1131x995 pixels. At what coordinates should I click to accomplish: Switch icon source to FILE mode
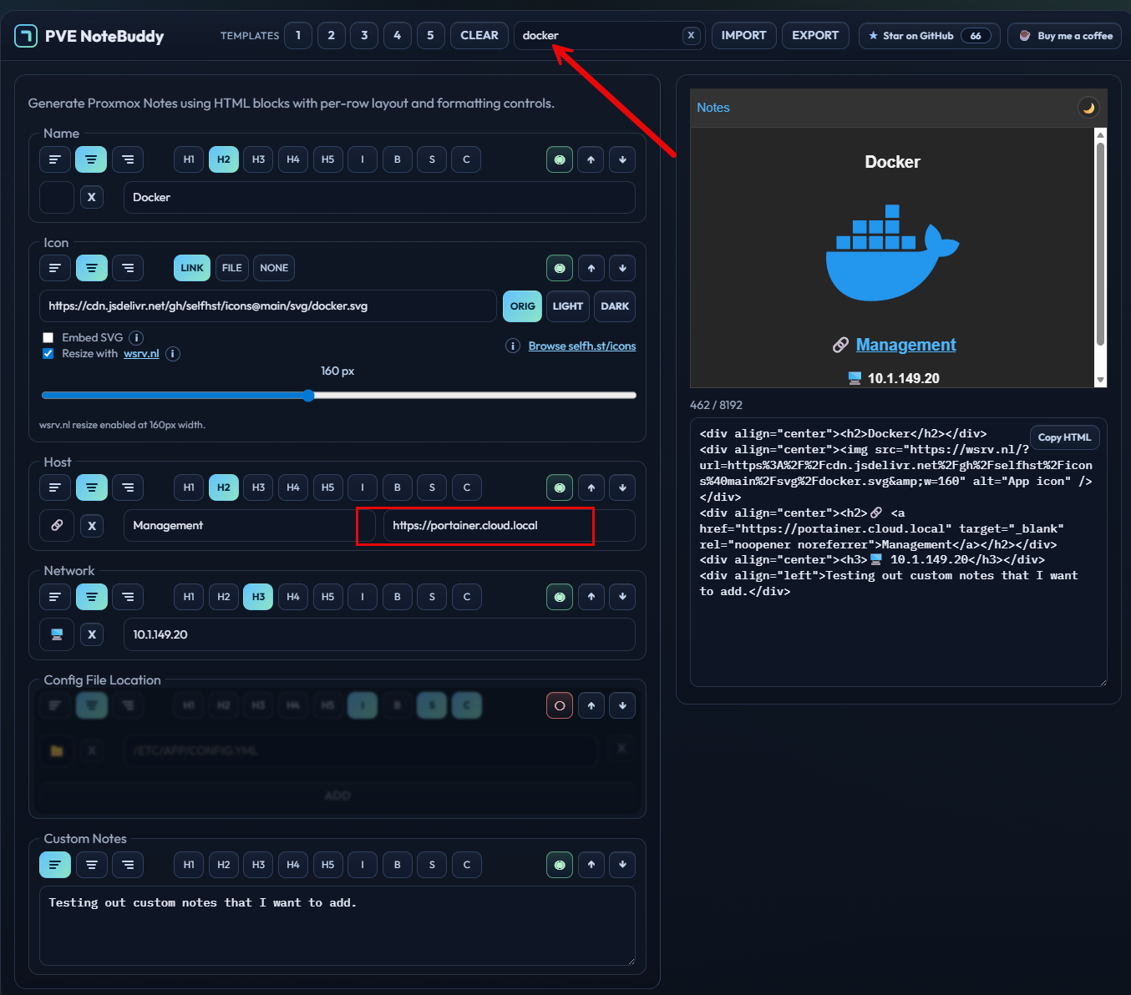point(231,267)
